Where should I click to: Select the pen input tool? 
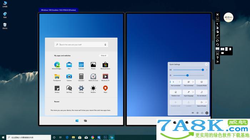pos(217,36)
